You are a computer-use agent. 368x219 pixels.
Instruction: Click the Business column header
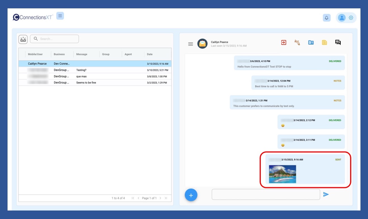(59, 54)
